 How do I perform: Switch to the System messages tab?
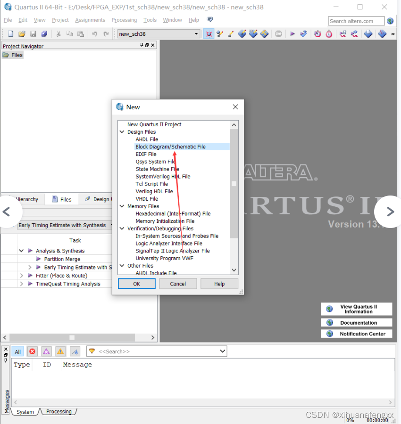point(25,412)
